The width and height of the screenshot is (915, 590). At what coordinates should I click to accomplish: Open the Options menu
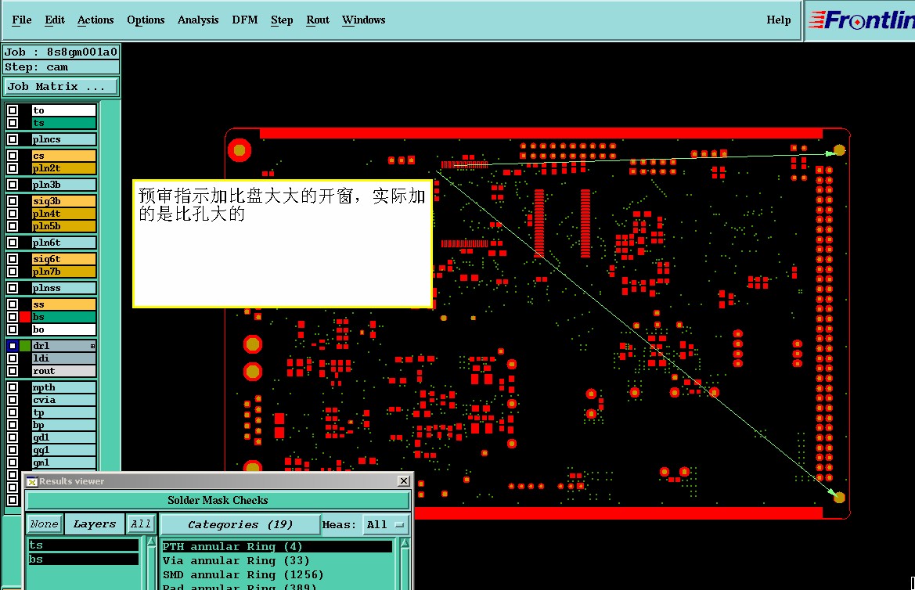[146, 20]
